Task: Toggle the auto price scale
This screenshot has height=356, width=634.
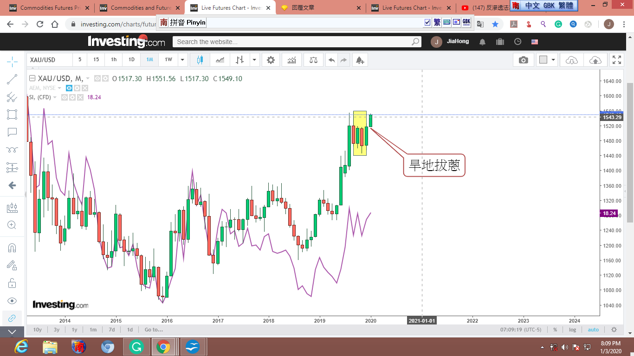Action: click(593, 330)
